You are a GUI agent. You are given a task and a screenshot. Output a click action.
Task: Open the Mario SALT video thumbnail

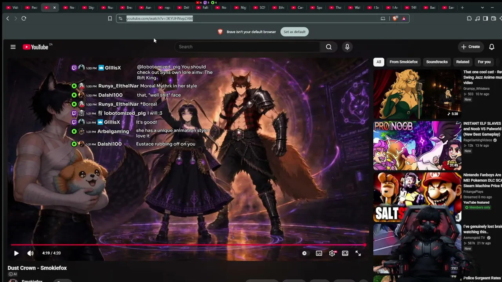click(417, 197)
